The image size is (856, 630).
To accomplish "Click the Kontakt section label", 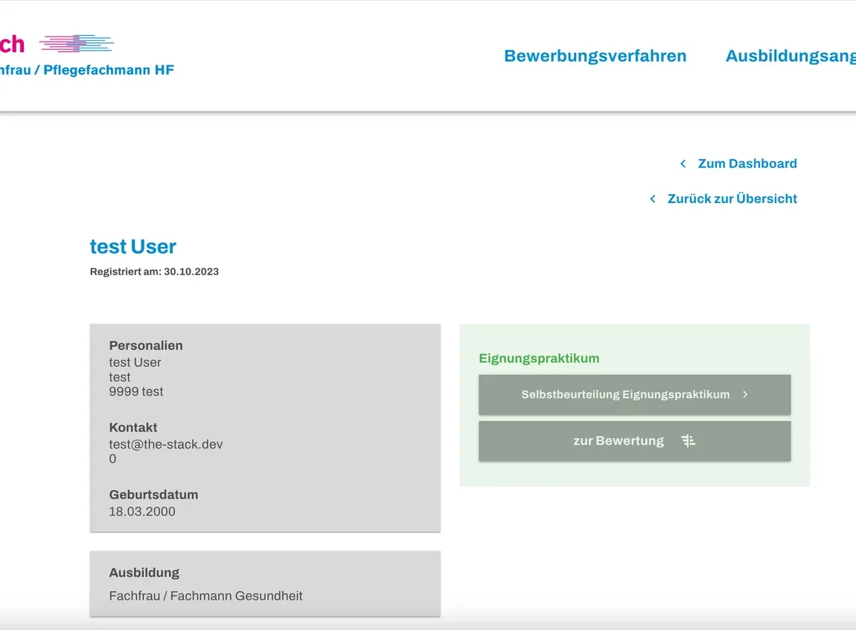I will [x=133, y=427].
